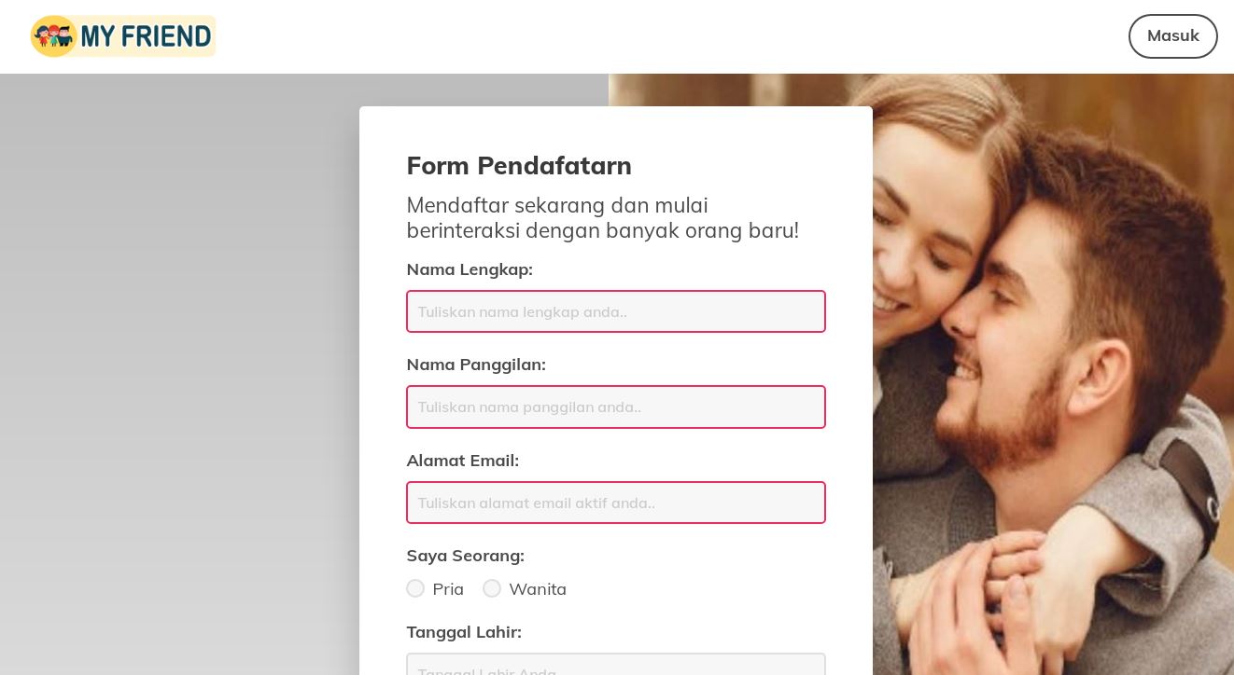This screenshot has height=675, width=1234.
Task: Click the MY FRIEND logo text
Action: pyautogui.click(x=147, y=36)
